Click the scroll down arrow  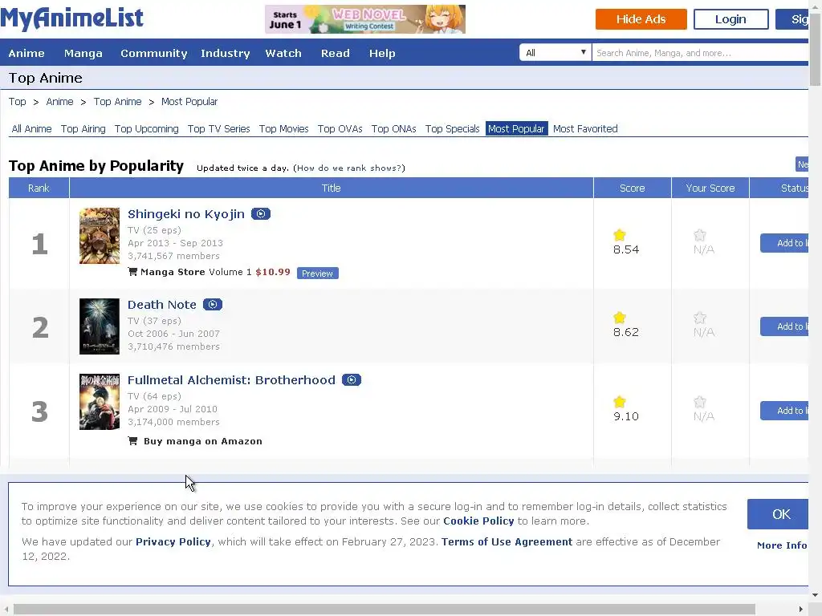tap(816, 595)
